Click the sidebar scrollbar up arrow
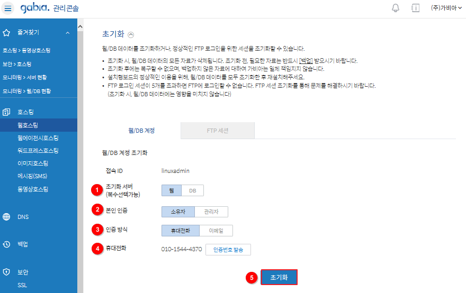 (80, 27)
